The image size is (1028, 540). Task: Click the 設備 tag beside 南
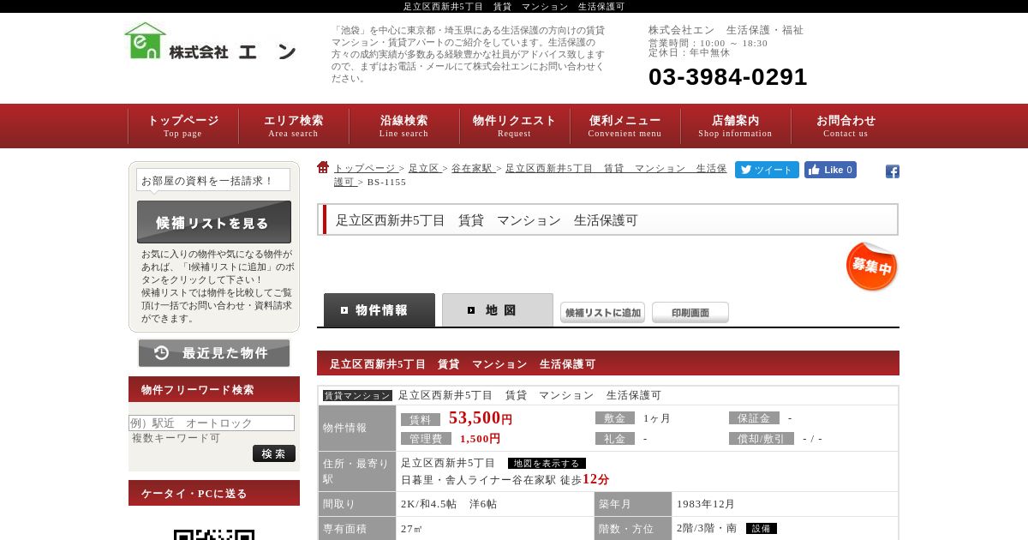(762, 529)
